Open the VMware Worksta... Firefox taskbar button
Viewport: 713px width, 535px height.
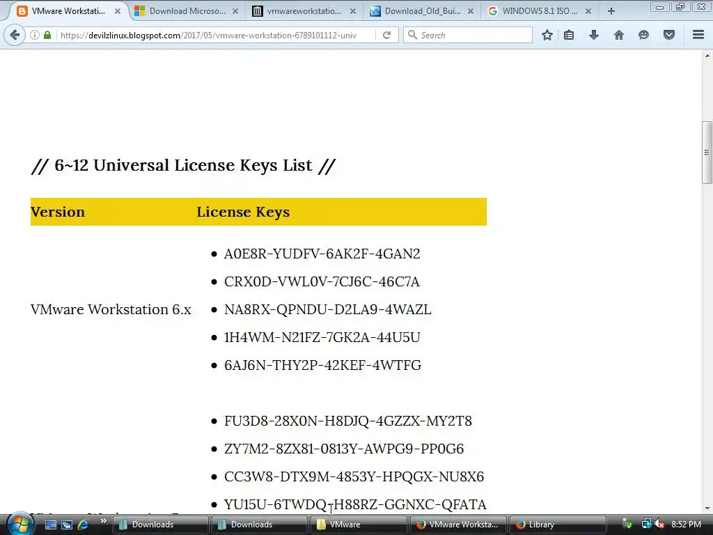click(457, 525)
